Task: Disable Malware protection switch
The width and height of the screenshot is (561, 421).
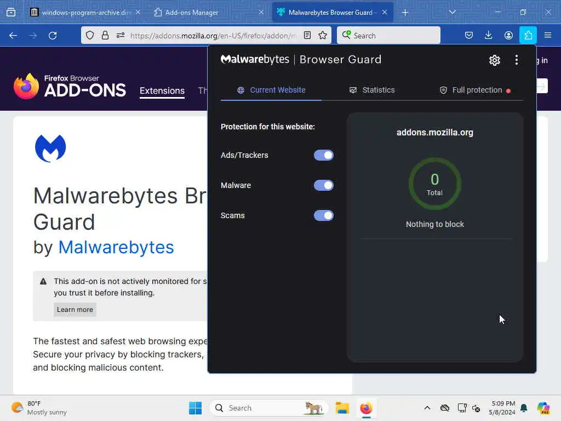Action: click(x=323, y=185)
